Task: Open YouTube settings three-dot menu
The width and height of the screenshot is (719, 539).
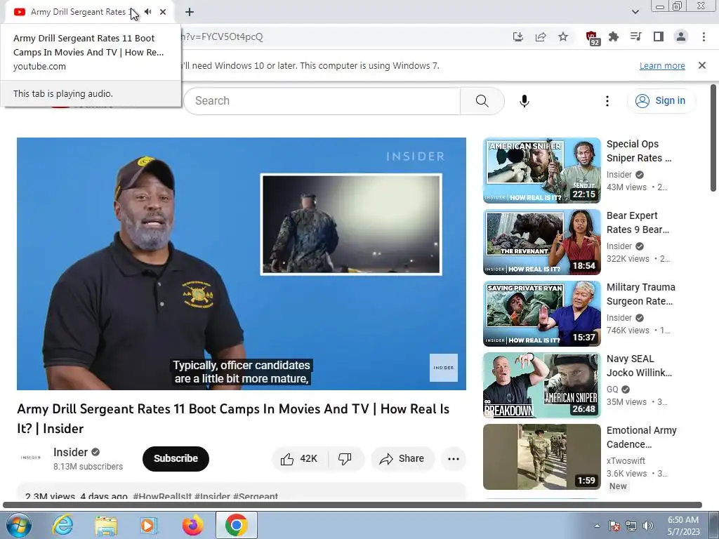Action: coord(607,101)
